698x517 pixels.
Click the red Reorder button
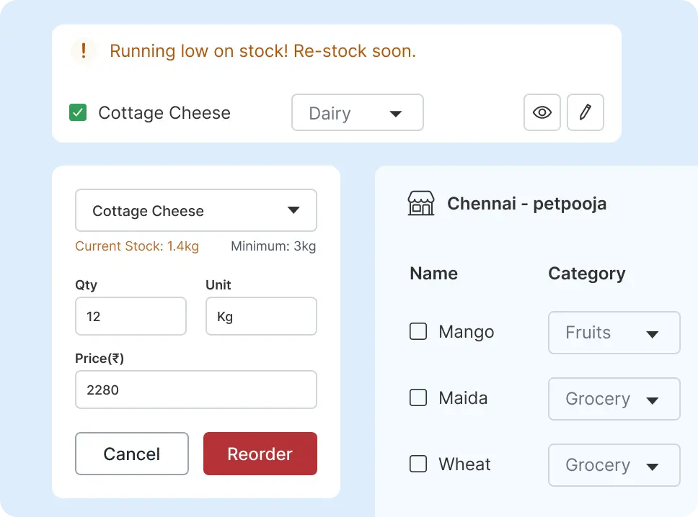tap(260, 454)
